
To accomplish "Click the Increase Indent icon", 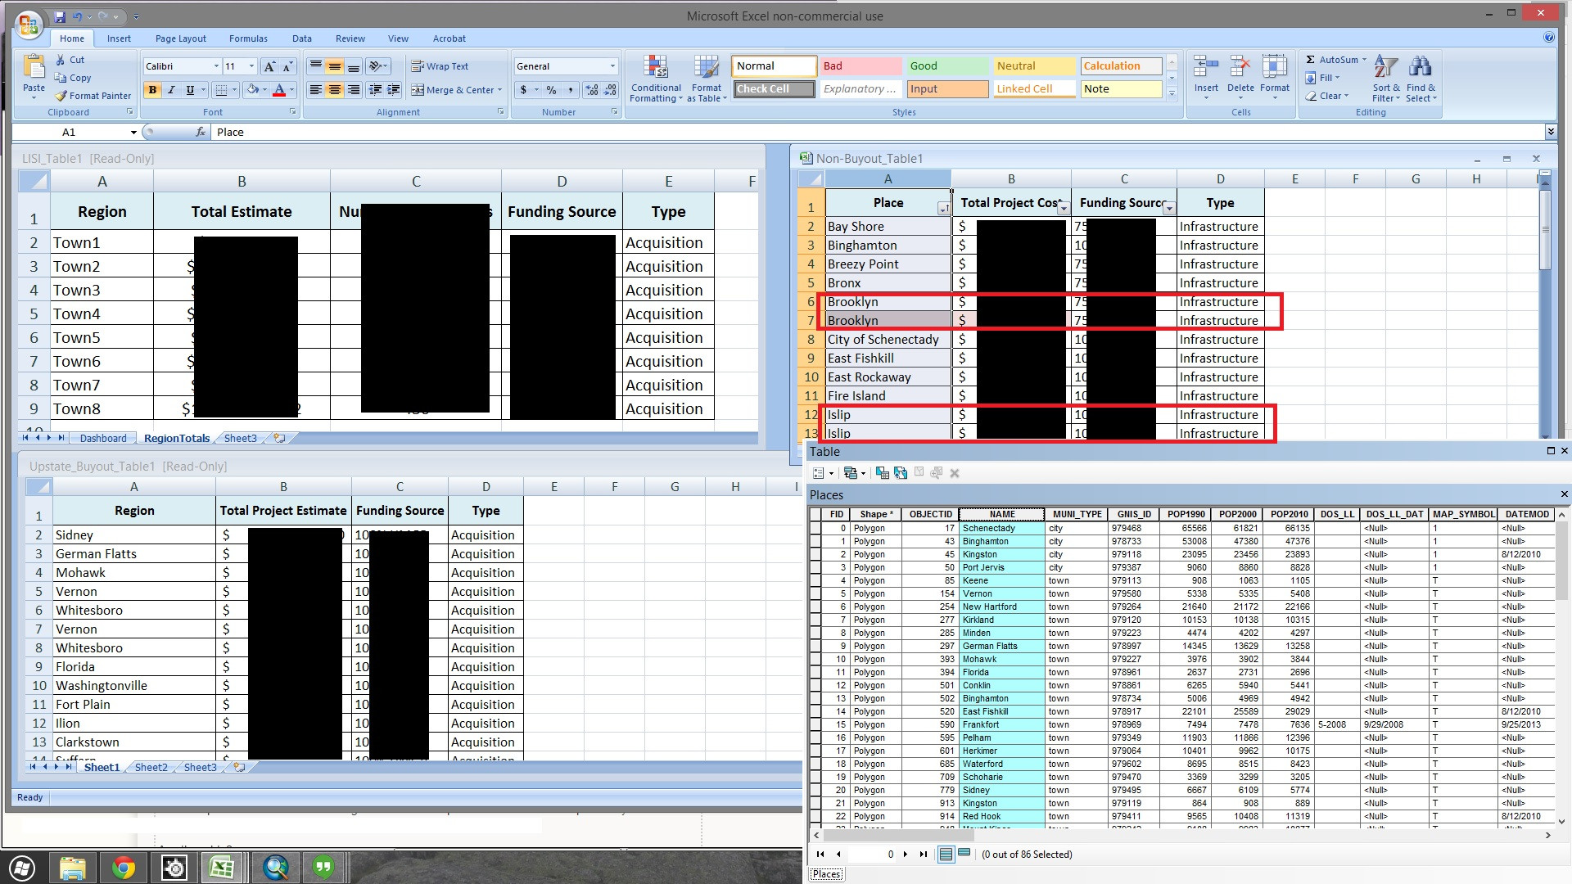I will pos(394,90).
